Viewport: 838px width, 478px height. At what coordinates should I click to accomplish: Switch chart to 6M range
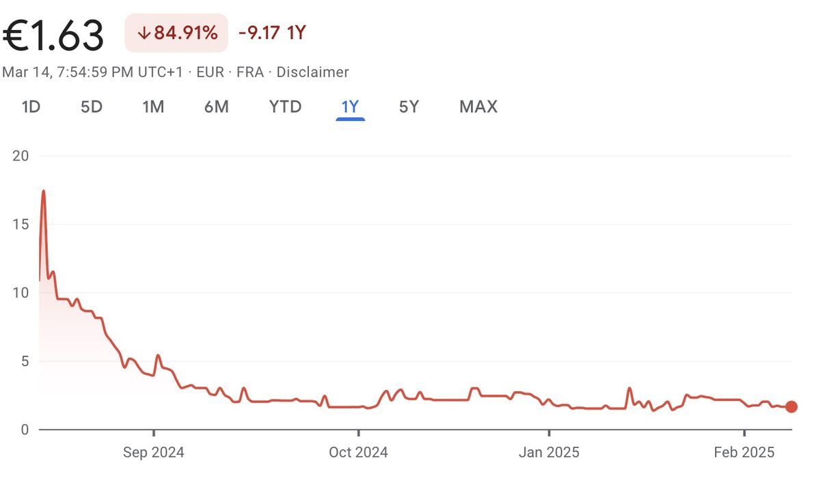pos(216,107)
